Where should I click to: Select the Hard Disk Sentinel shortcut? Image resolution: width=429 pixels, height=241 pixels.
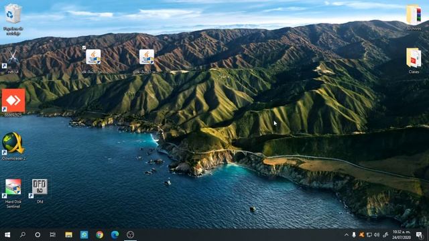click(13, 187)
